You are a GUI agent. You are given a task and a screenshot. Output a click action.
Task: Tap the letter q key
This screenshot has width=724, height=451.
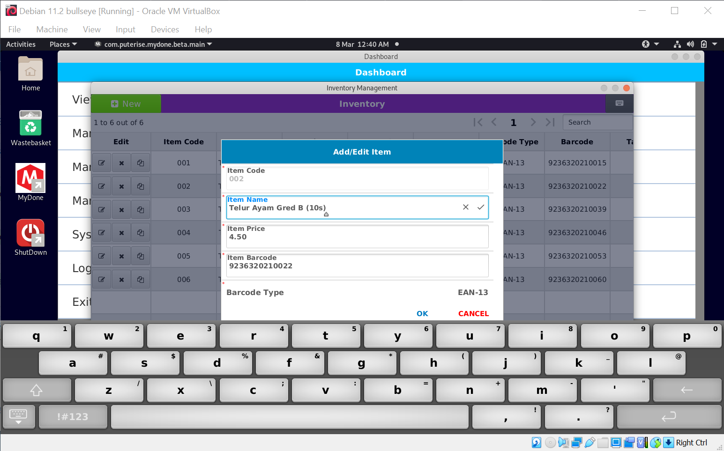coord(37,336)
